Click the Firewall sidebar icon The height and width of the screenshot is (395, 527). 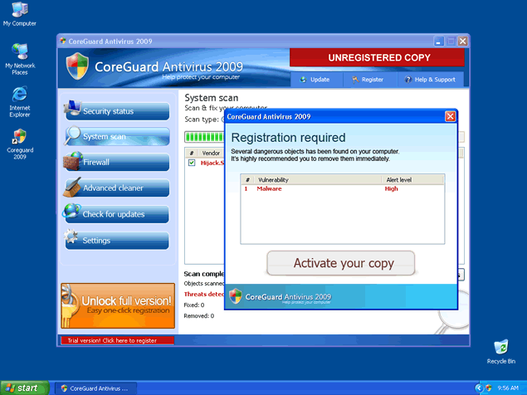[73, 161]
